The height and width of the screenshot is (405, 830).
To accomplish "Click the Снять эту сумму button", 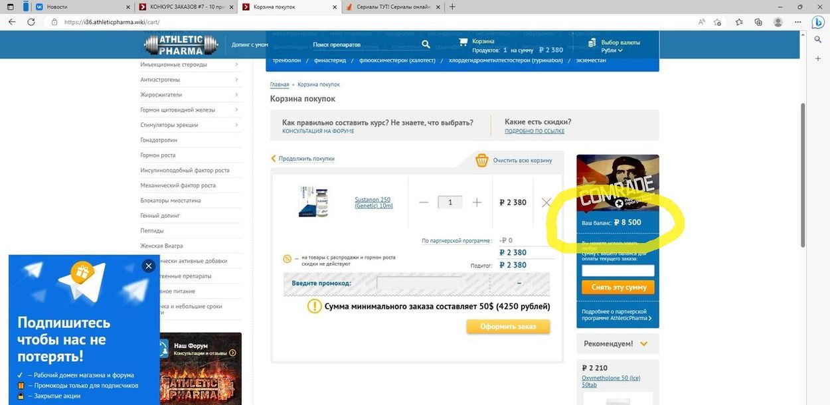I will click(618, 287).
